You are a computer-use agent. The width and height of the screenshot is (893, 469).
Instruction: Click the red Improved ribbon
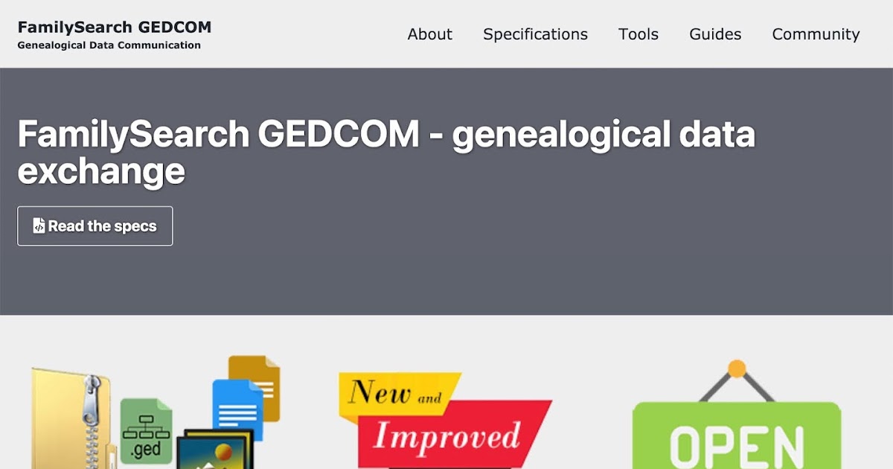[x=454, y=435]
